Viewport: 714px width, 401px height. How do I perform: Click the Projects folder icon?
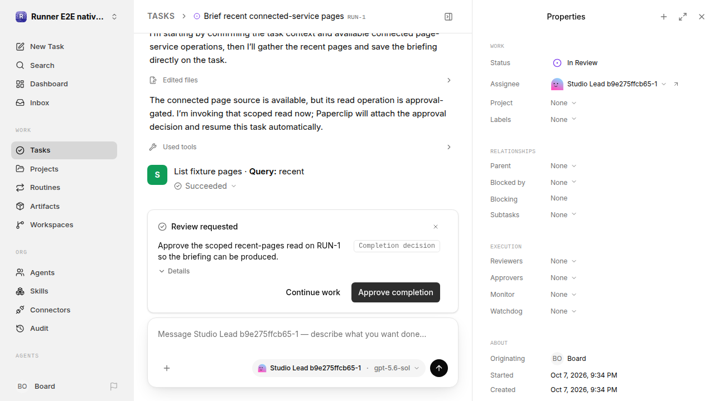[x=20, y=169]
